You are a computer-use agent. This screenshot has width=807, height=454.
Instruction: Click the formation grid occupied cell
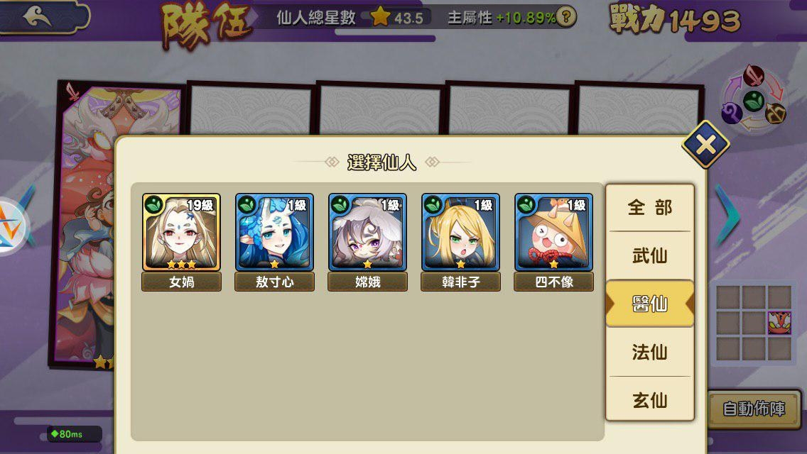click(779, 323)
